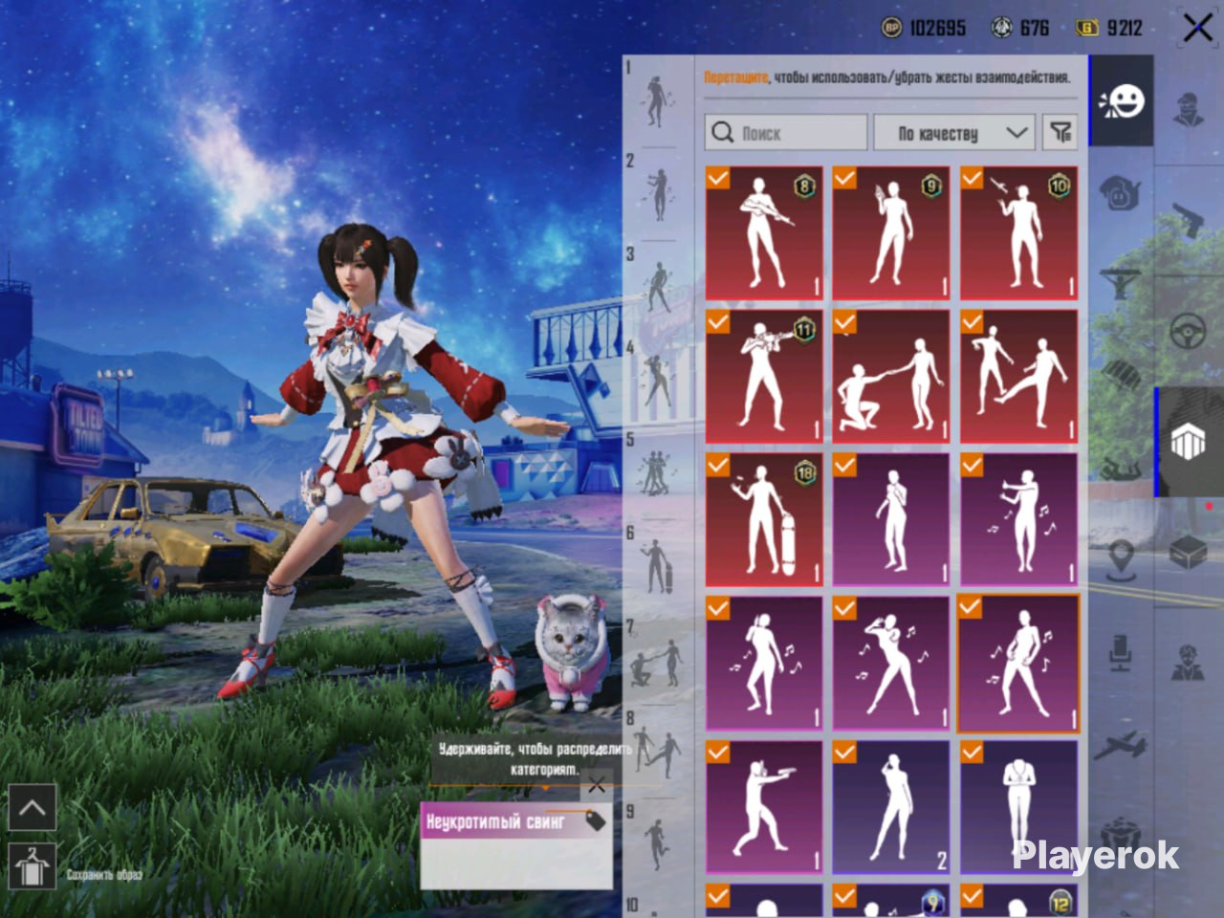Select the orange-outlined purple dance emote
Viewport: 1224px width, 918px height.
click(1018, 663)
